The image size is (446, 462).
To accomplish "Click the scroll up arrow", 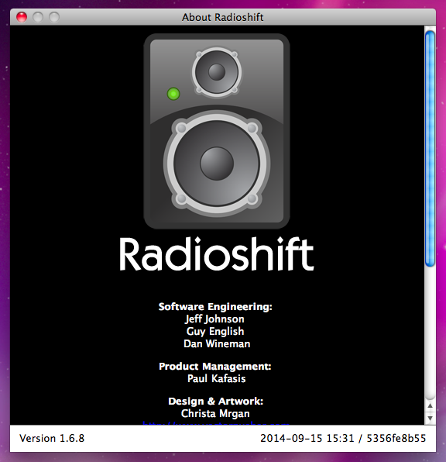I will tap(430, 405).
